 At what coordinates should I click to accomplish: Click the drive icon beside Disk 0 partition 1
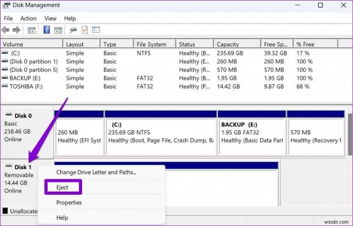[5, 61]
